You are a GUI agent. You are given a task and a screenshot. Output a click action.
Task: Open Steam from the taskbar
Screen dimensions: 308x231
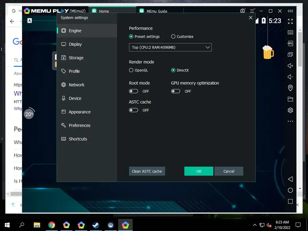pyautogui.click(x=96, y=225)
